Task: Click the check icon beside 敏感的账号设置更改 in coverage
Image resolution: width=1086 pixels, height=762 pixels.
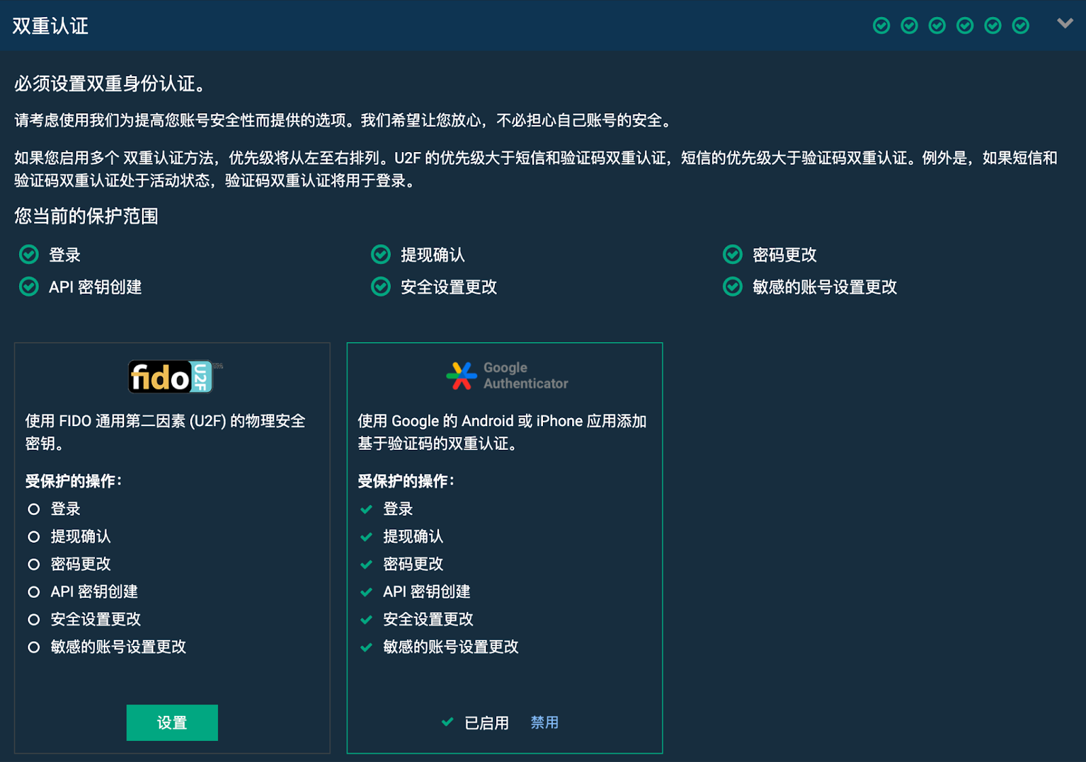Action: 732,286
